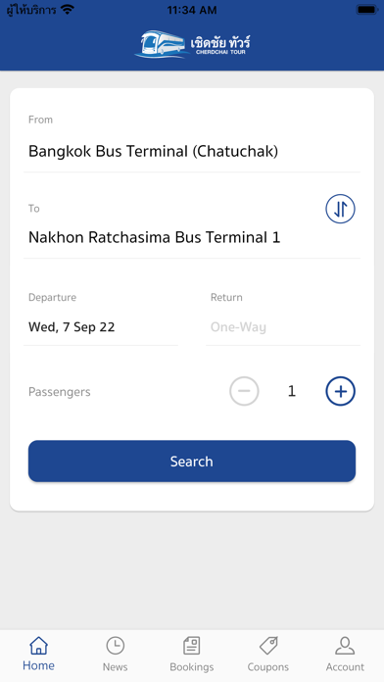Open News via the clock icon
Viewport: 384px width, 682px height.
[116, 646]
